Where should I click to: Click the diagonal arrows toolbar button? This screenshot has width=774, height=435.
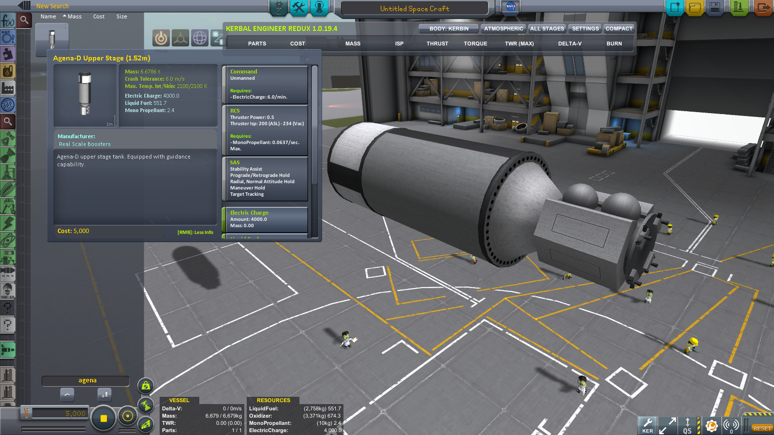pos(668,426)
